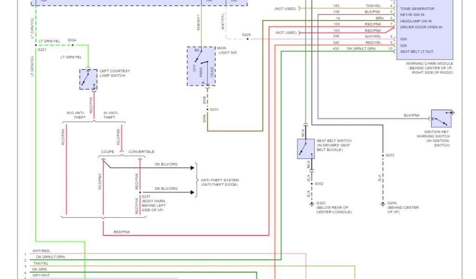Click the SEAT BELT LT OUT pin label
The height and width of the screenshot is (279, 476).
tap(416, 52)
